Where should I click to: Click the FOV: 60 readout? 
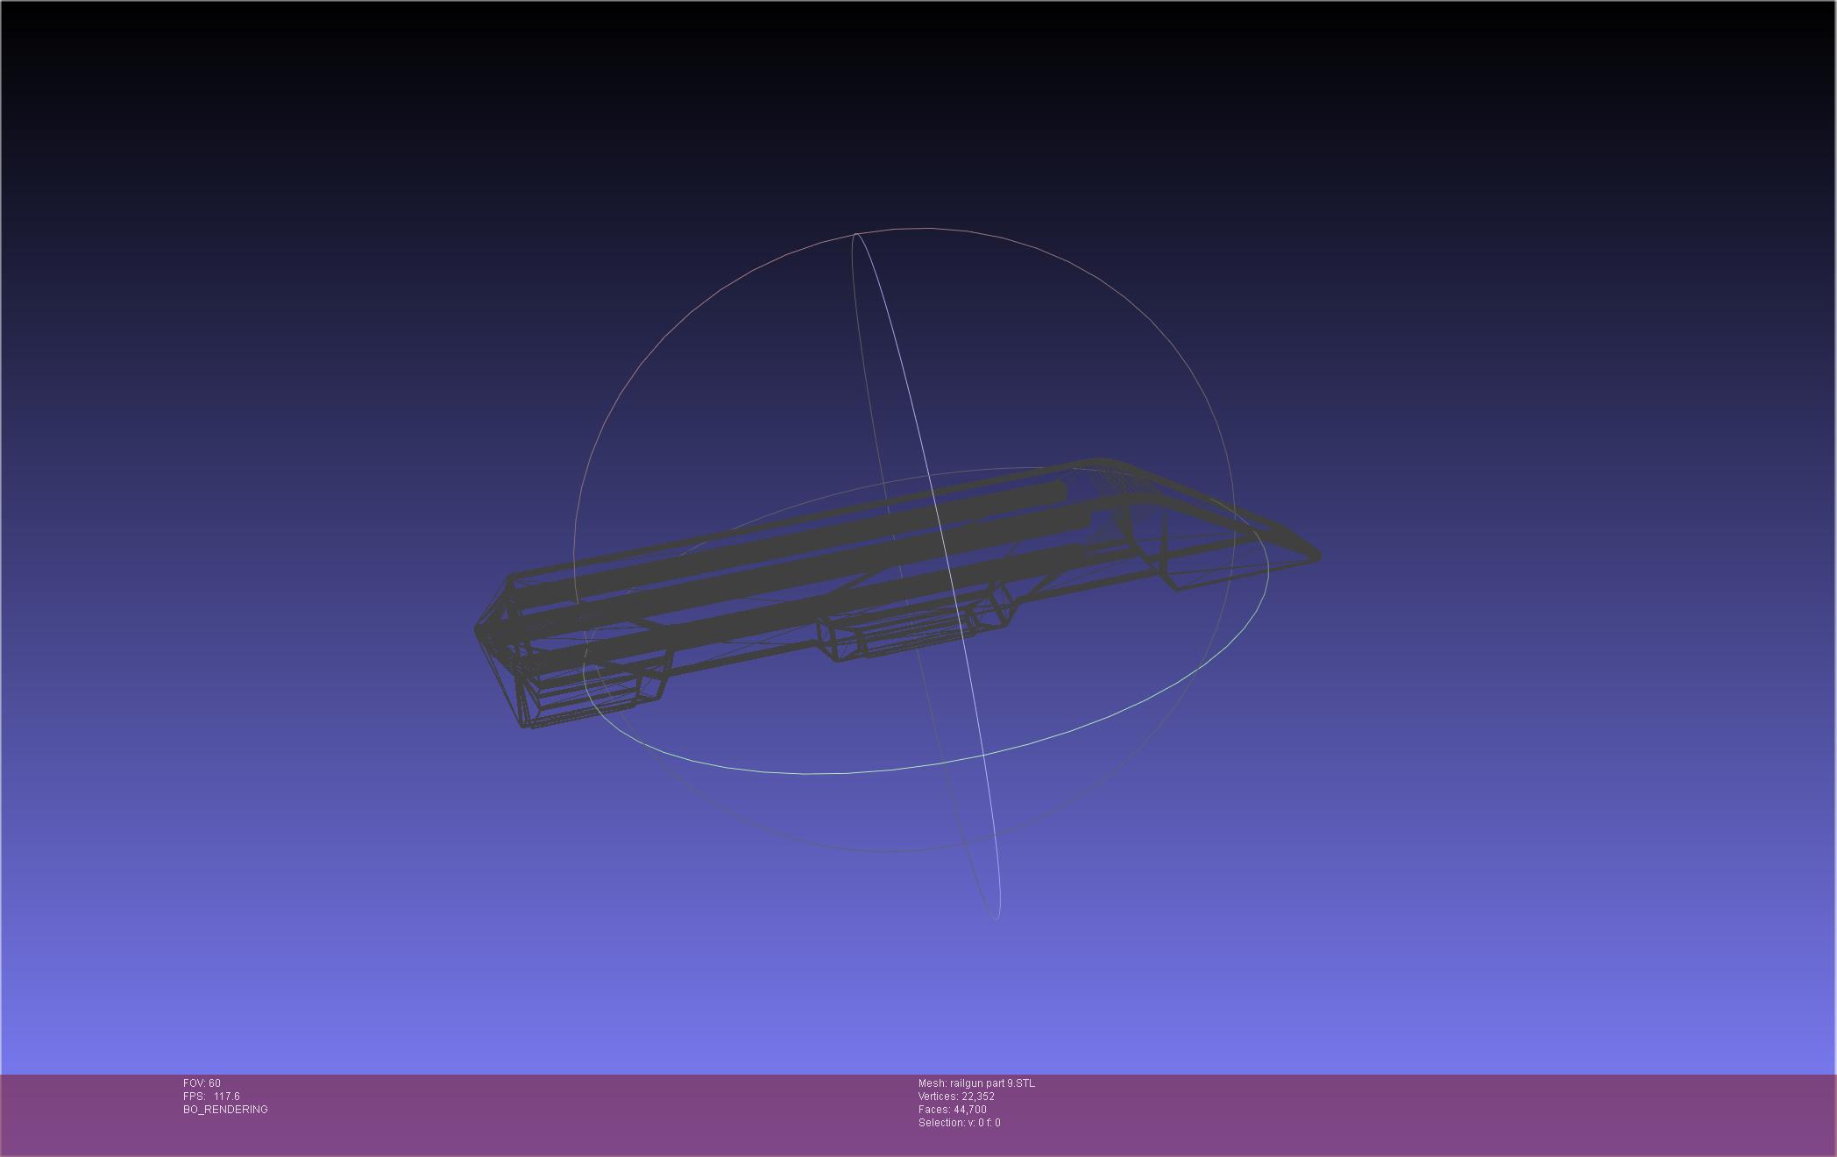point(202,1083)
